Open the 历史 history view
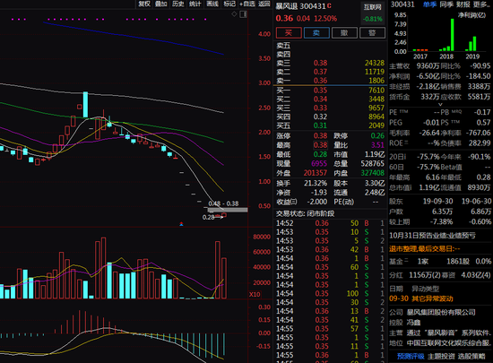The width and height of the screenshot is (493, 363). click(178, 4)
